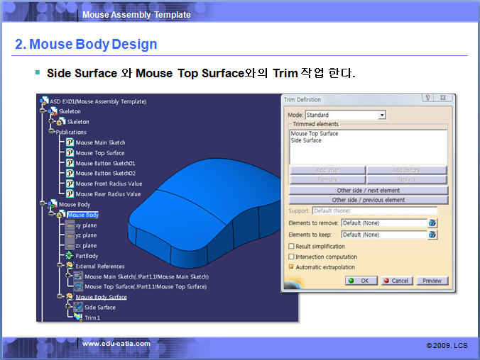
Task: Select Mouse Top Surface in Trimmed elements list
Action: coord(315,133)
